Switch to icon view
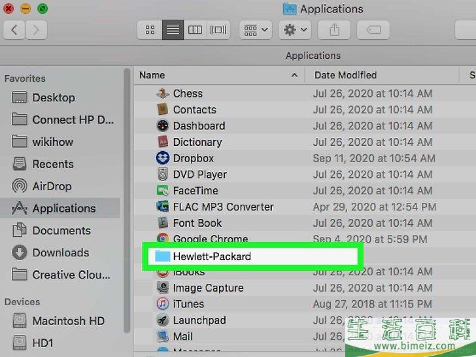 click(x=150, y=30)
